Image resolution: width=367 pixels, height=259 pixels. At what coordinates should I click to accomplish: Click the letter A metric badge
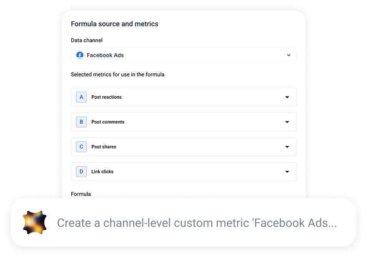81,97
